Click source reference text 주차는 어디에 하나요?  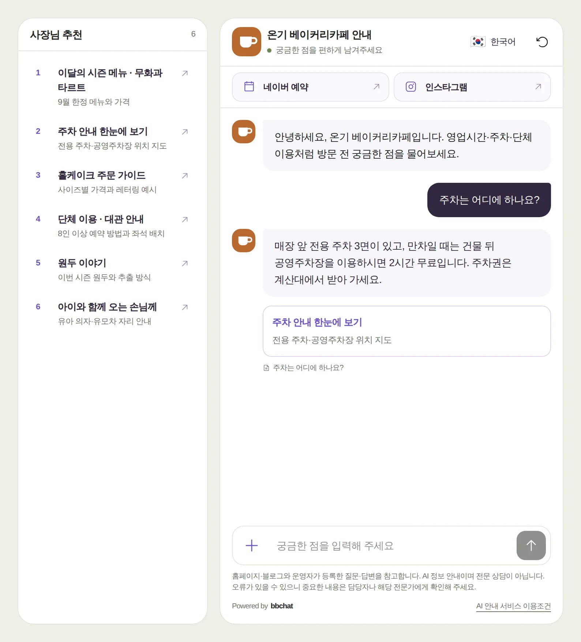(x=308, y=368)
